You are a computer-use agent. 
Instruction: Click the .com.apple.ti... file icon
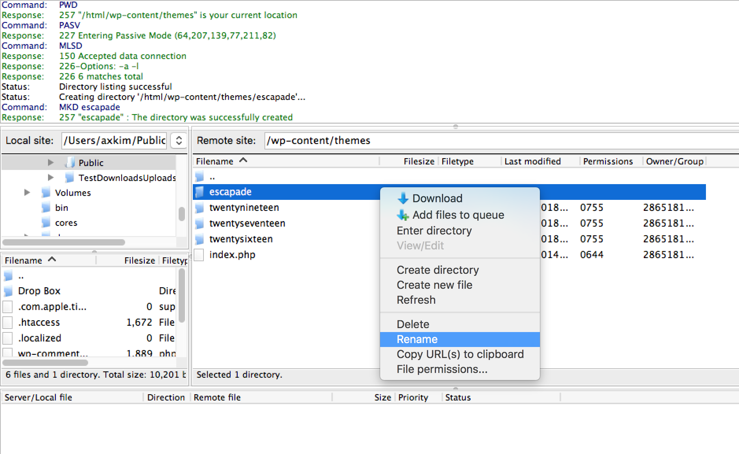point(8,306)
